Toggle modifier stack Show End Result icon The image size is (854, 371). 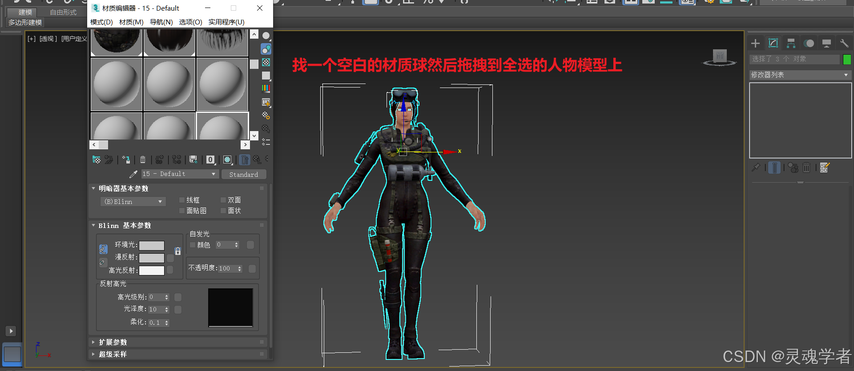coord(774,168)
